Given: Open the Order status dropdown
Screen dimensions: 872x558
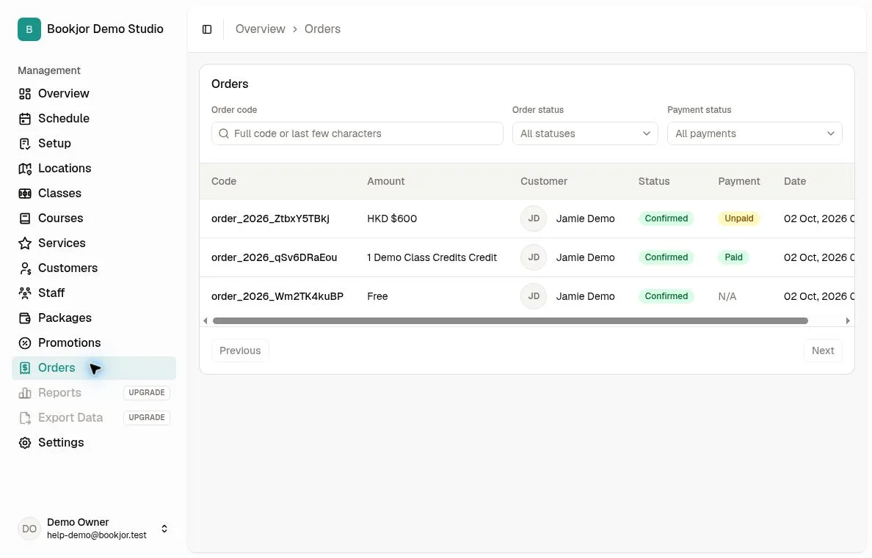Looking at the screenshot, I should coord(585,133).
